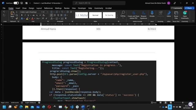Switch to Focus mode
The width and height of the screenshot is (196, 110).
(x=154, y=103)
